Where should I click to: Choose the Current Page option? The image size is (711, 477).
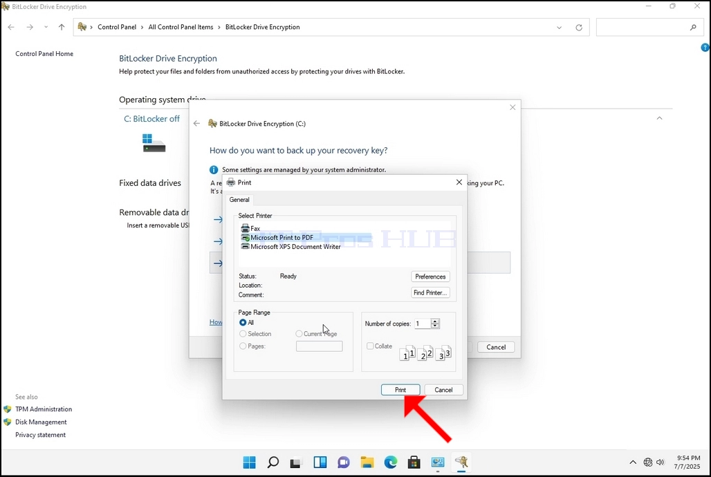[x=317, y=334]
